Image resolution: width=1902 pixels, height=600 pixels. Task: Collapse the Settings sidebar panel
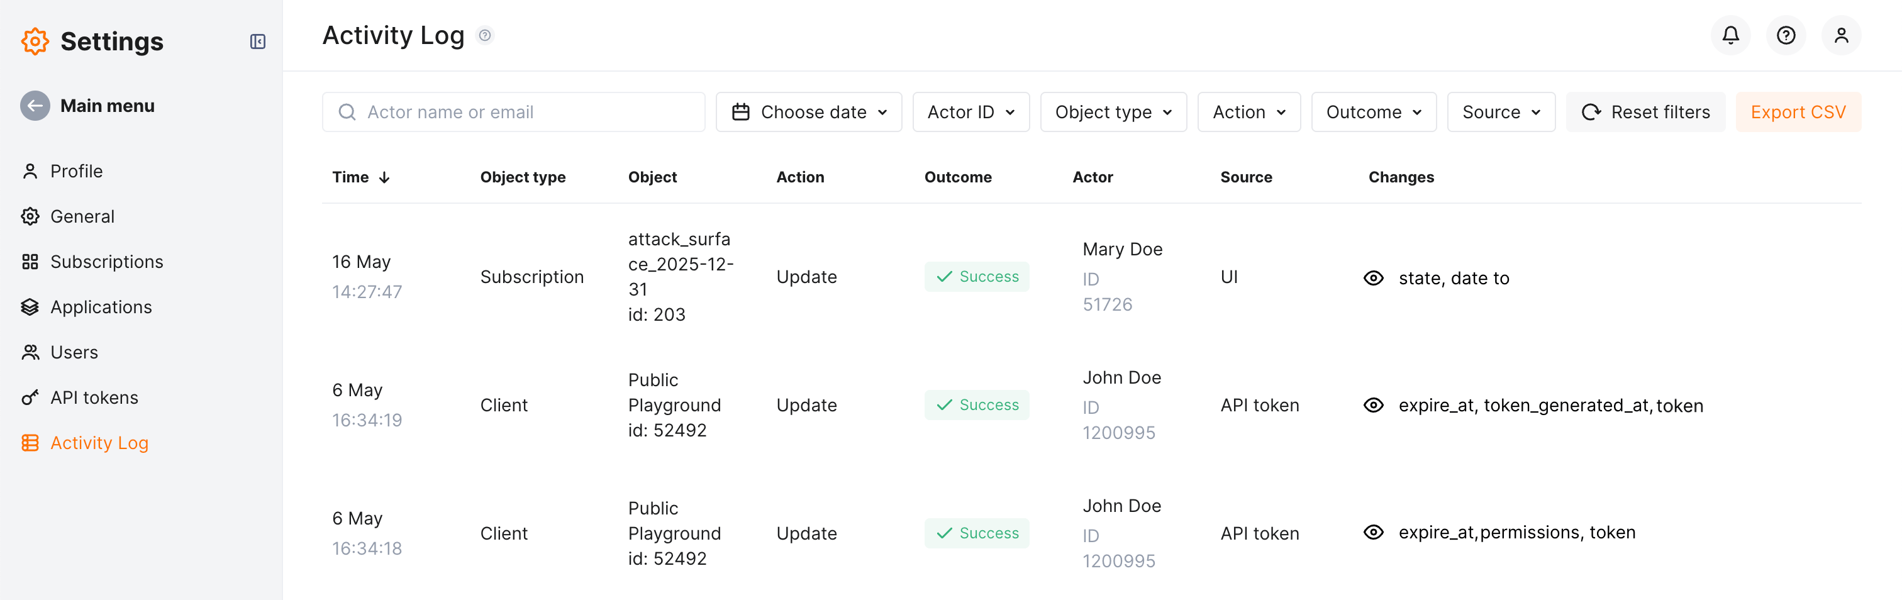coord(257,42)
